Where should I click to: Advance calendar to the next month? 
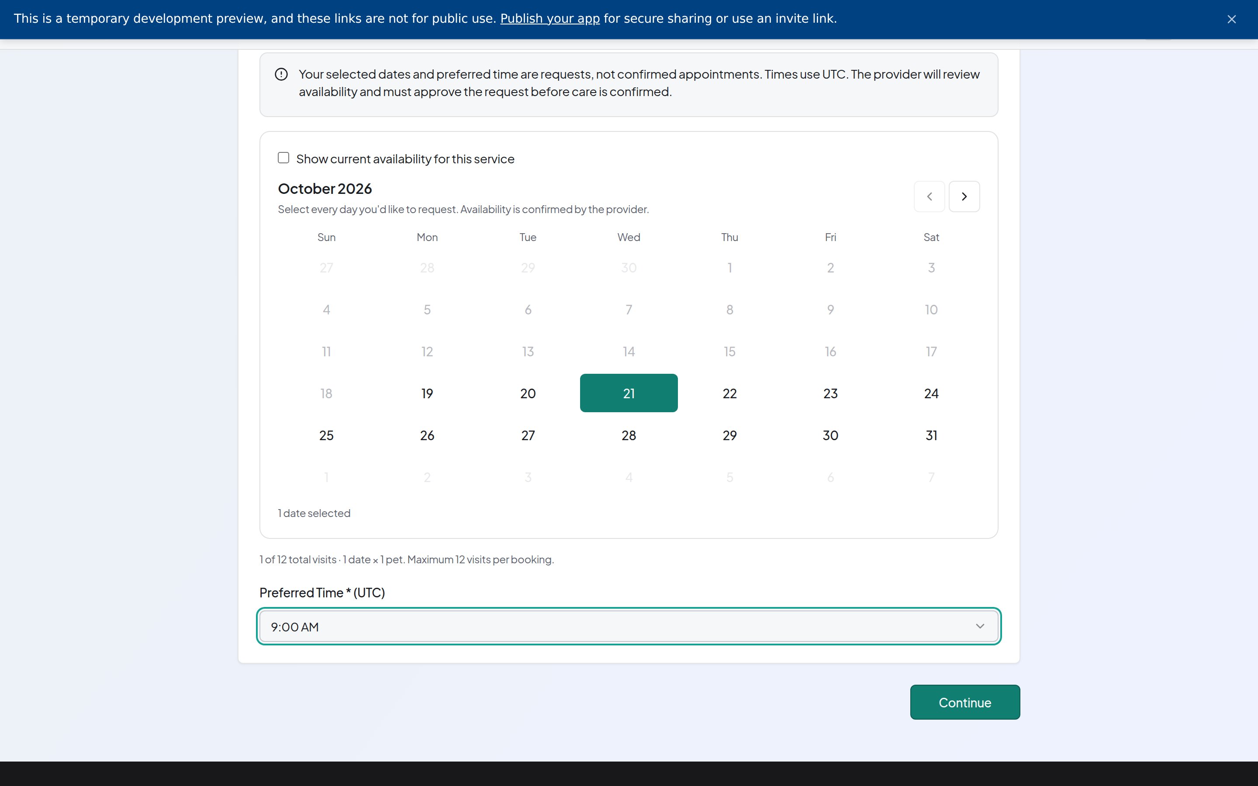[x=964, y=196]
